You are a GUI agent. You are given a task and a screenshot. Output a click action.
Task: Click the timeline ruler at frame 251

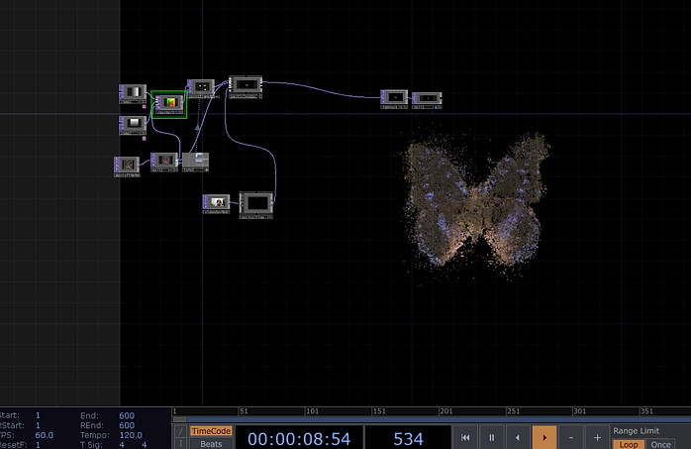click(x=513, y=411)
